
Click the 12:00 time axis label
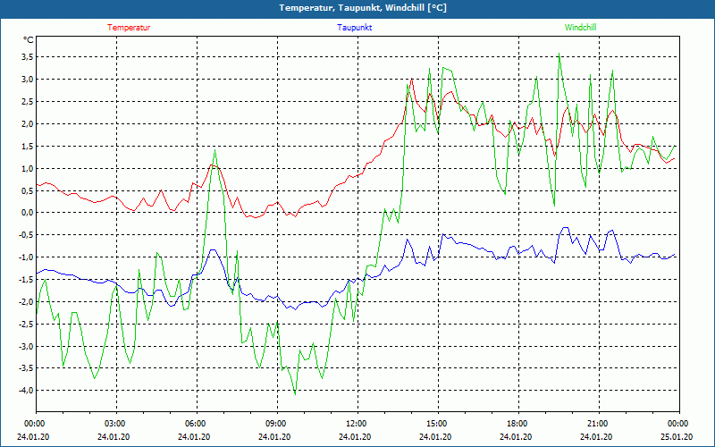point(356,423)
